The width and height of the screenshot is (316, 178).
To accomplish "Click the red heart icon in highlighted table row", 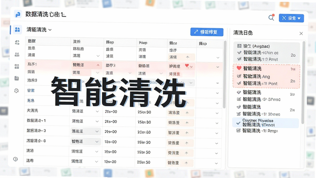I will [187, 66].
